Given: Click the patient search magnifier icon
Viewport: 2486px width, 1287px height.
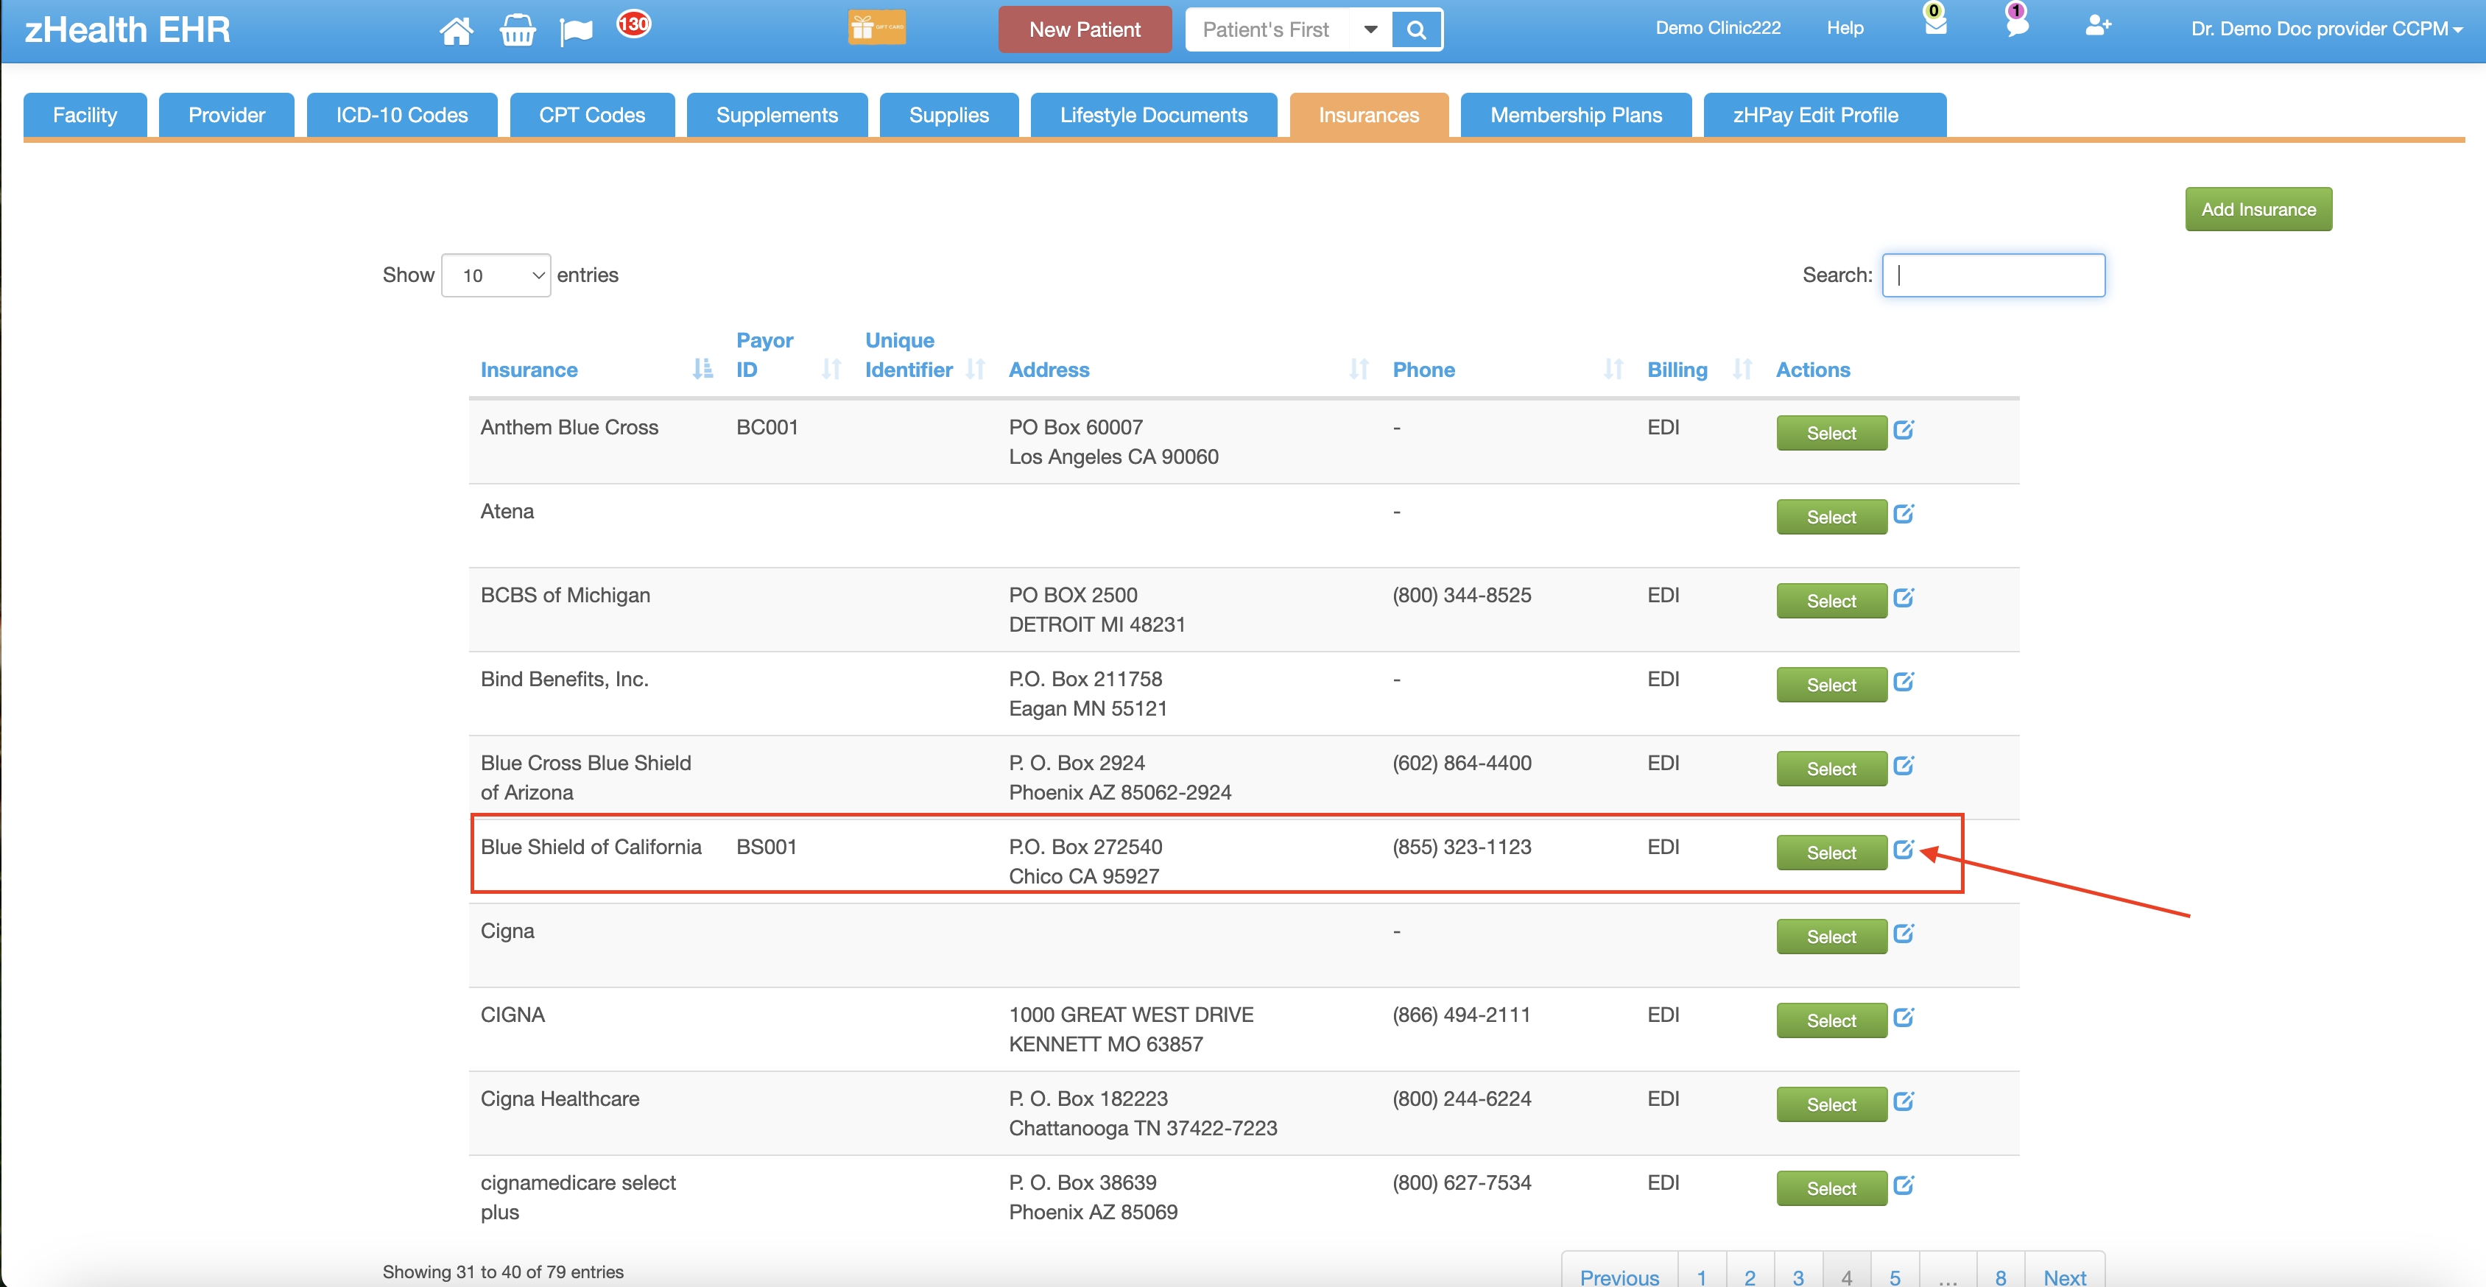Looking at the screenshot, I should (1416, 30).
